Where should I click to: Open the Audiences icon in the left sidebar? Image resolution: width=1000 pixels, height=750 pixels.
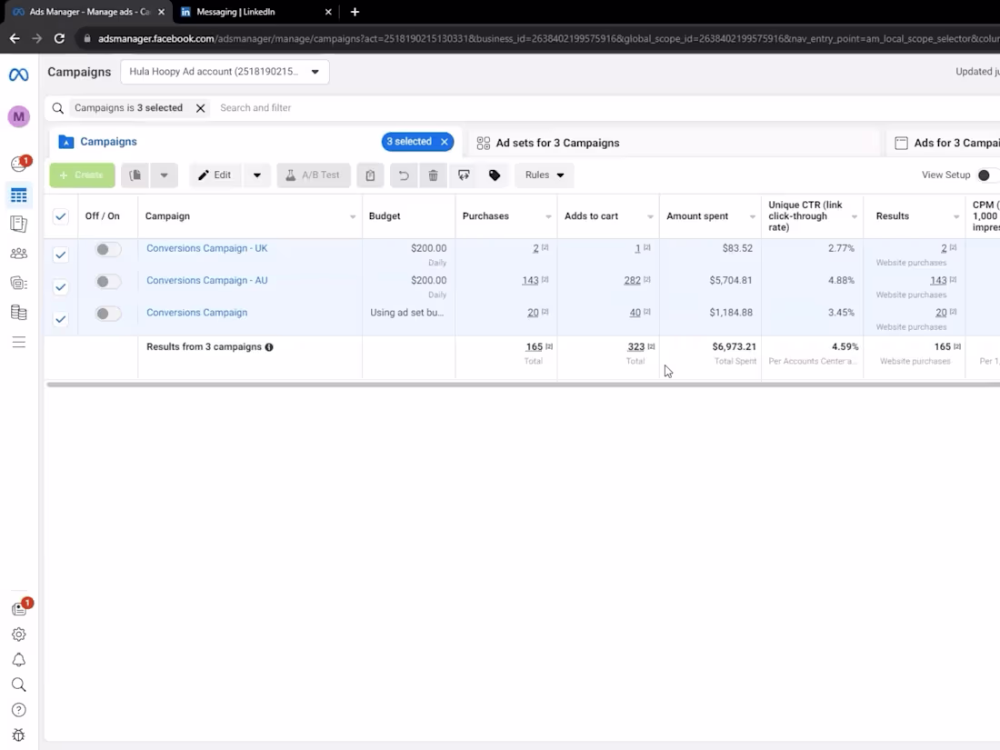18,254
